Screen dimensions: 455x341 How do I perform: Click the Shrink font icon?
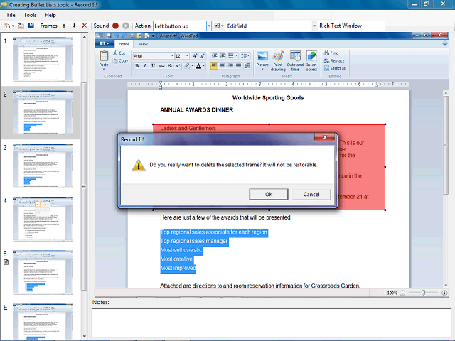202,55
